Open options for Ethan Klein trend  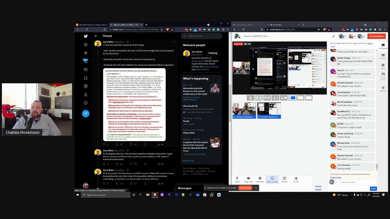point(218,130)
